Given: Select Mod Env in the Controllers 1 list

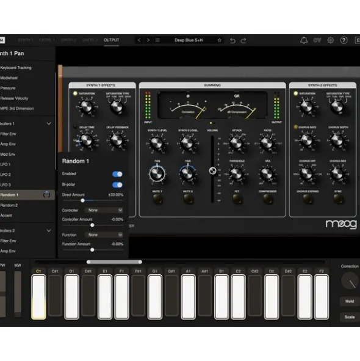Looking at the screenshot, I should tap(27, 155).
